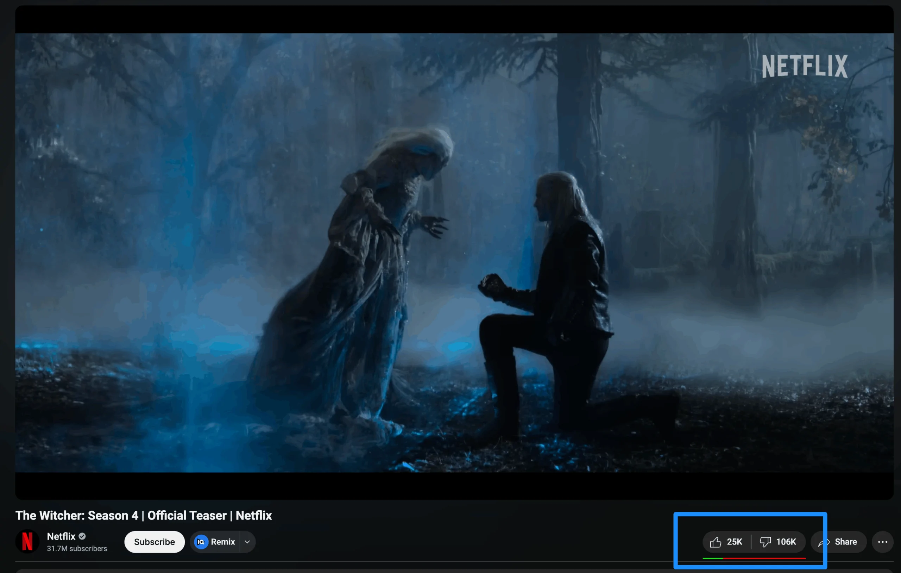Image resolution: width=901 pixels, height=573 pixels.
Task: Click the 31.7M subscribers text
Action: tap(77, 548)
